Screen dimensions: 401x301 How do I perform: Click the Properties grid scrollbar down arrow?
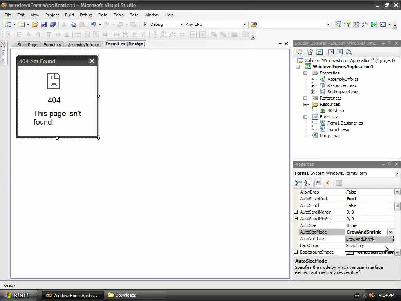(x=397, y=252)
